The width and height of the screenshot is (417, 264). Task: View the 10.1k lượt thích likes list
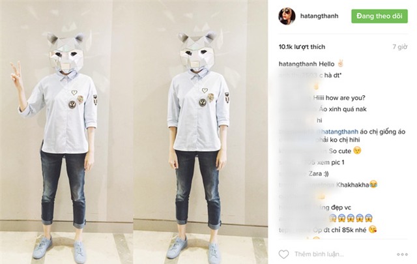click(x=302, y=47)
